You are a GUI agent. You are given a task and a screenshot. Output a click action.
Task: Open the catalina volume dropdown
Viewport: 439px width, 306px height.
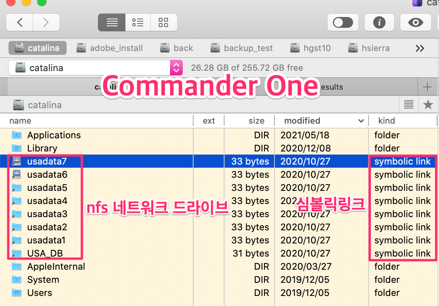[95, 68]
